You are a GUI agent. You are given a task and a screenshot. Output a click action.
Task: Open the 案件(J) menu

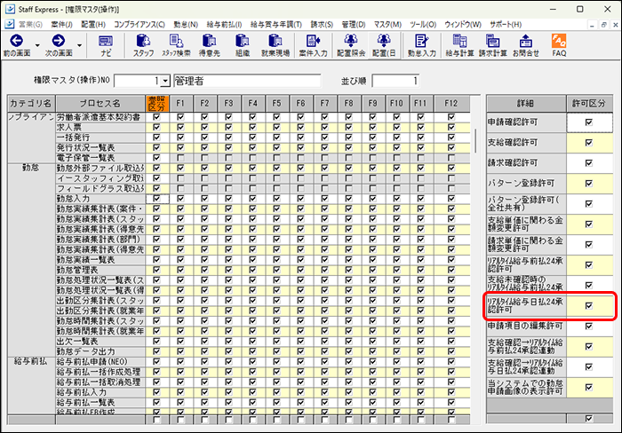pyautogui.click(x=61, y=25)
